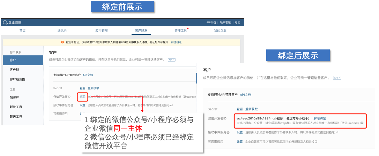Click 微信开发者ID label in after-binding panel

coord(217,118)
